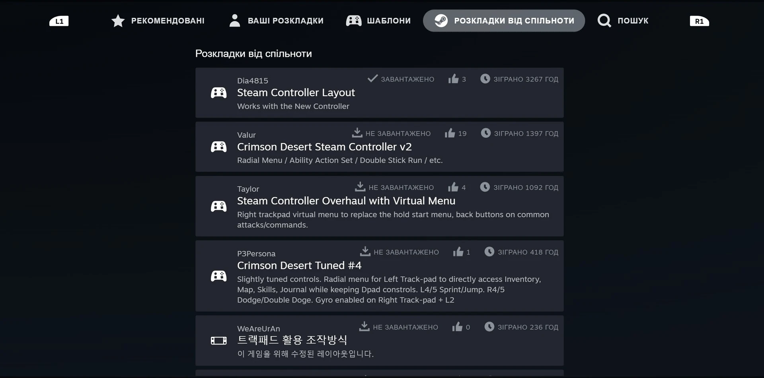Screen dimensions: 764x378
Task: Click thumbs-up icon with 0 likes
Action: 457,327
